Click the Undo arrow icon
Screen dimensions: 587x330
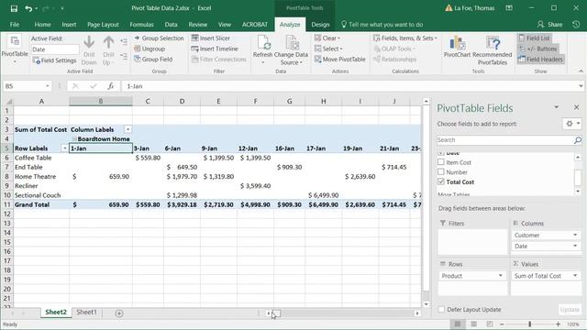click(x=28, y=8)
